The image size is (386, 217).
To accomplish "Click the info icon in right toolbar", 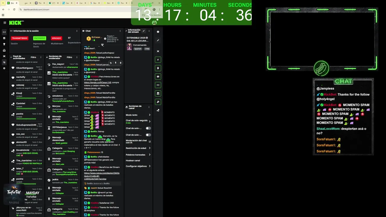I will [158, 32].
